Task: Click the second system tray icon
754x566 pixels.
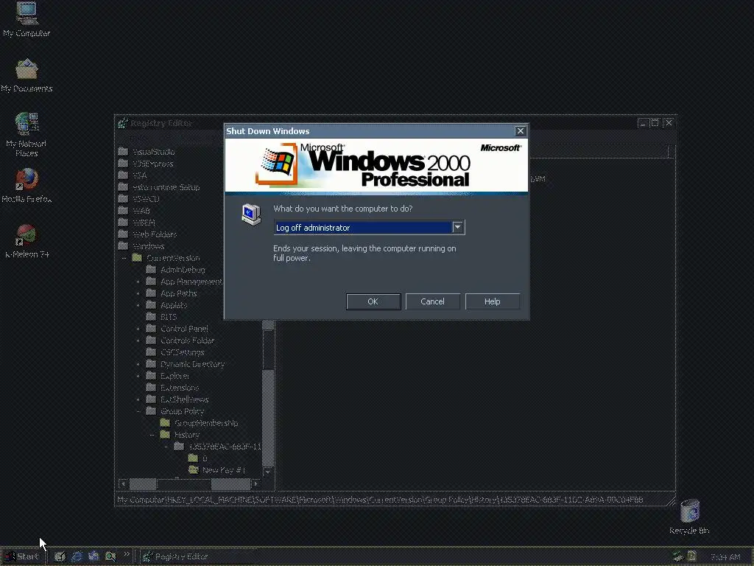Action: coord(691,556)
